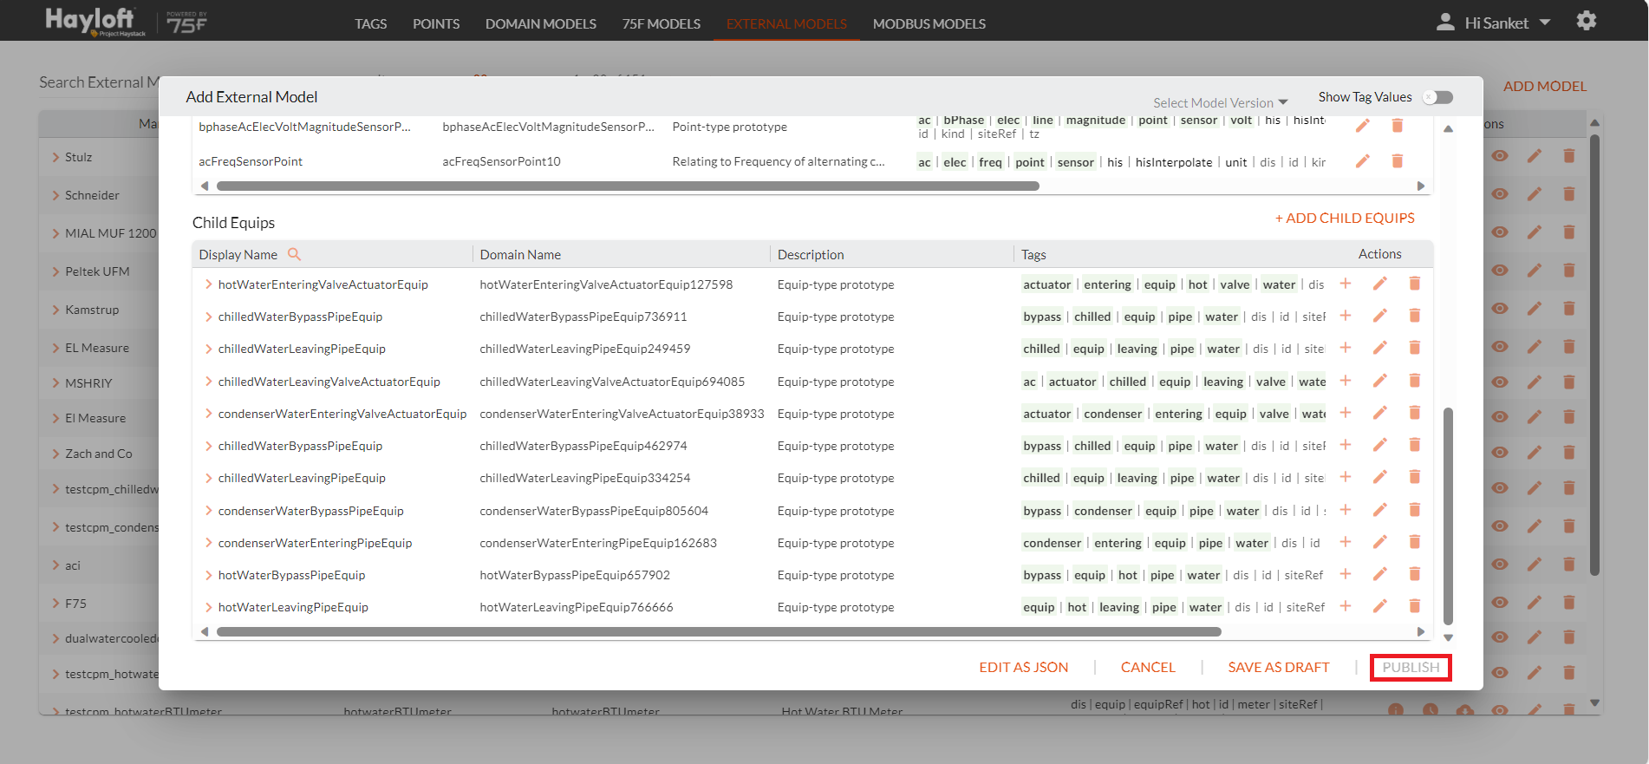Toggle visibility eye for Kamstrup model

tap(1500, 309)
